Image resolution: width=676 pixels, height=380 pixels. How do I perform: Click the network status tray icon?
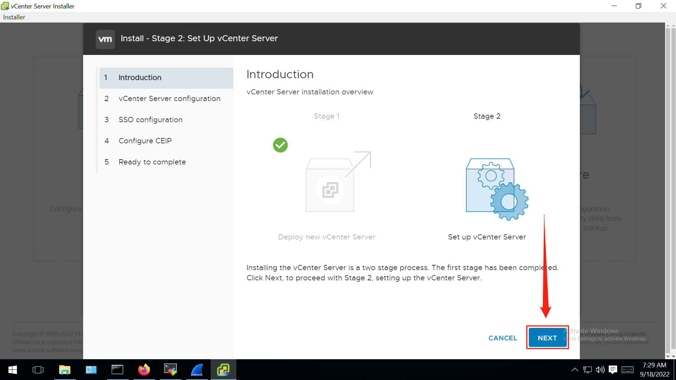coord(587,370)
